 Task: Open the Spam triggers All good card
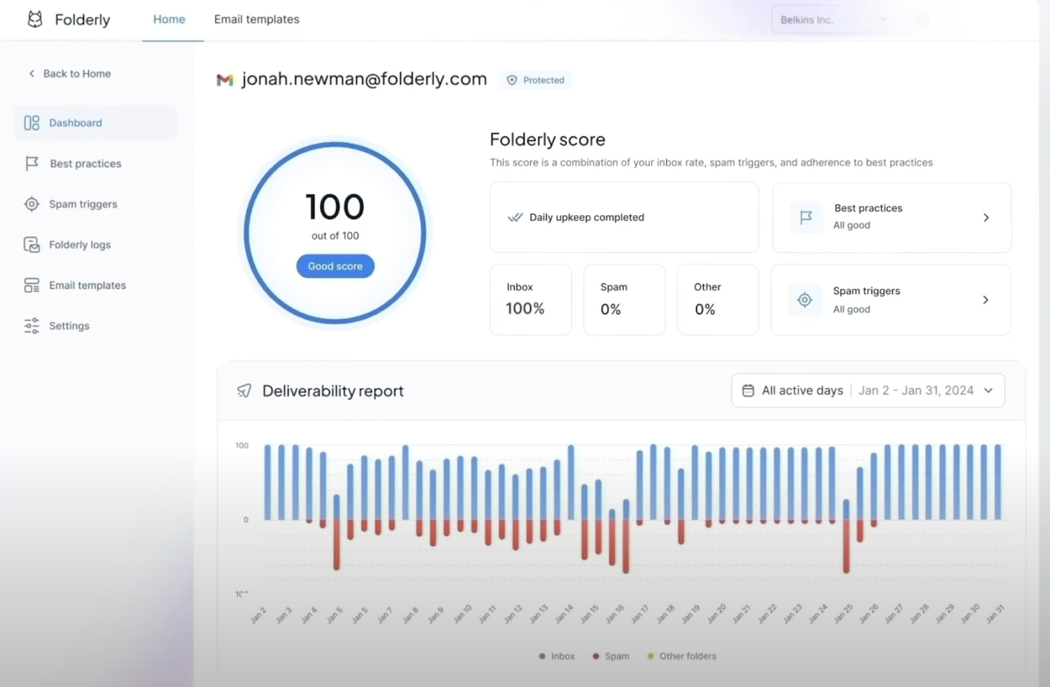(x=891, y=300)
